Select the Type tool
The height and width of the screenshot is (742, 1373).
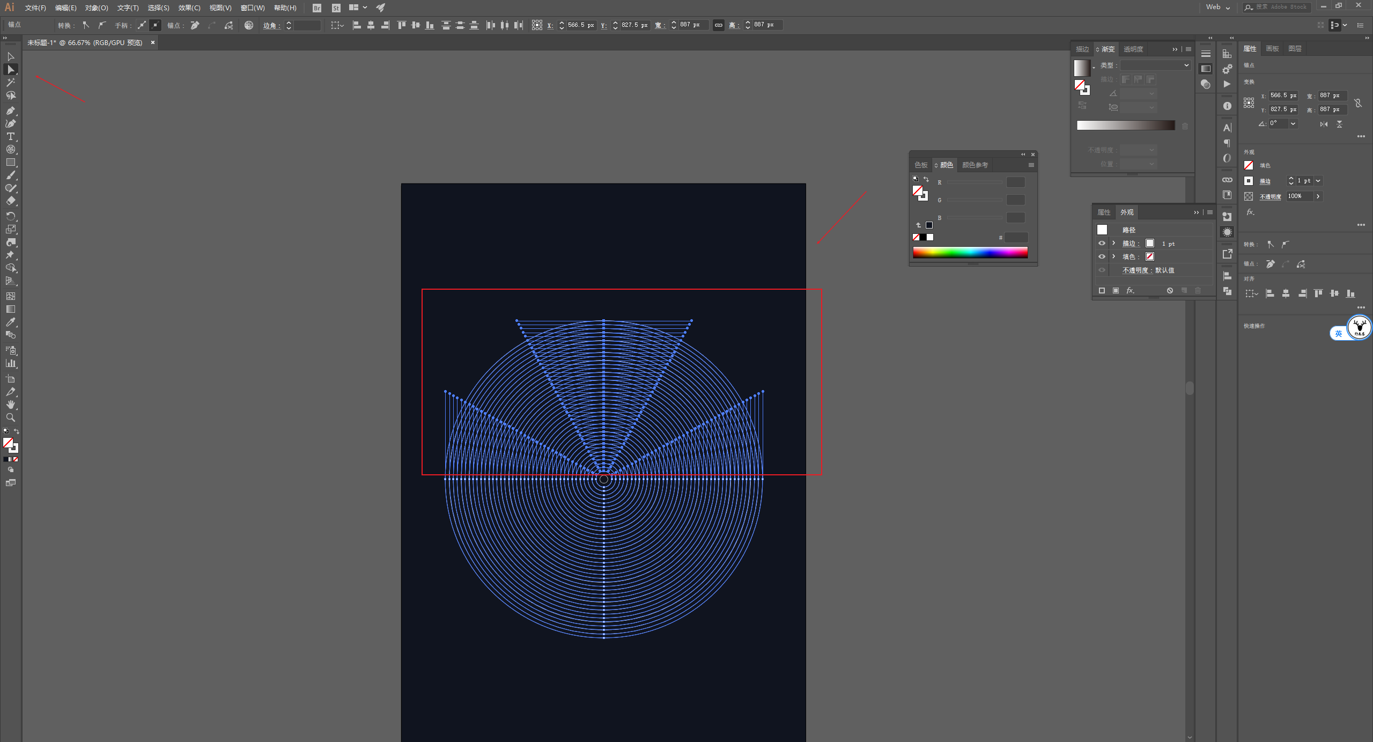(10, 136)
